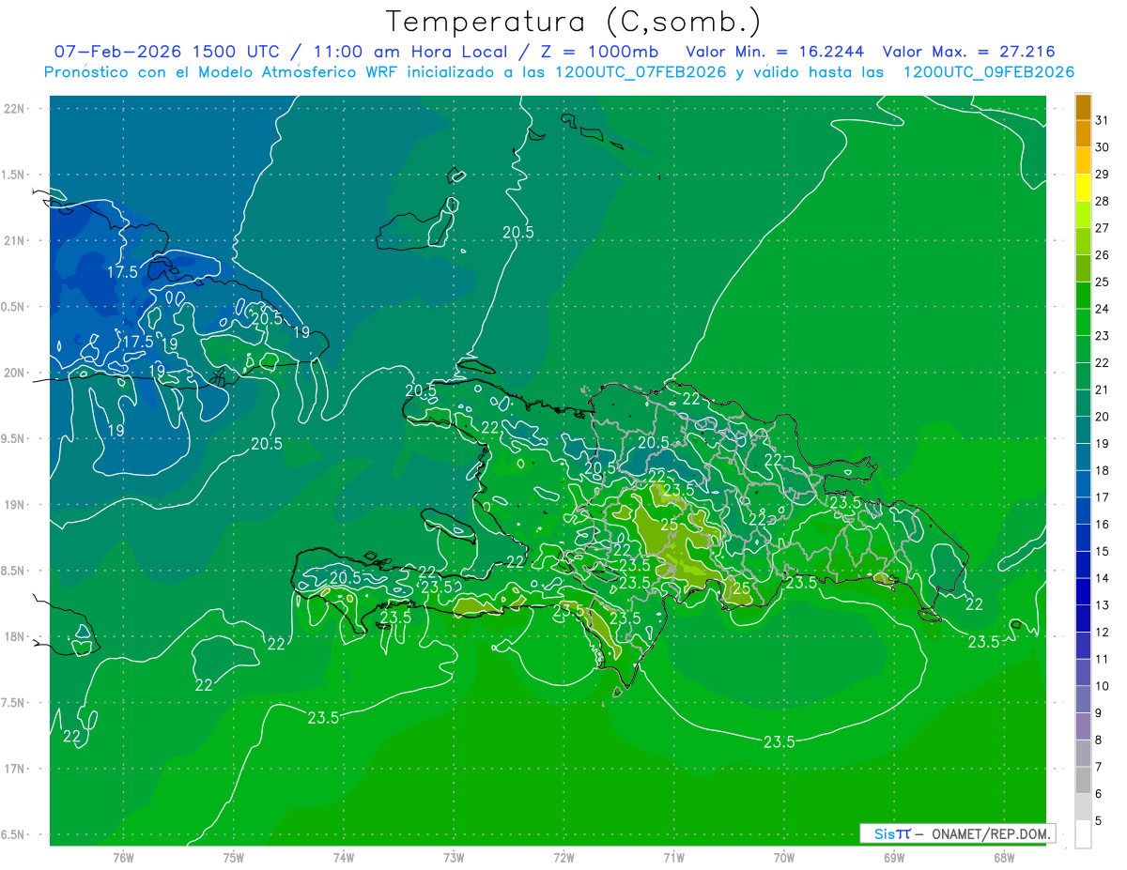The image size is (1127, 870).
Task: Pick the gray colorbar segment between 6 and 7
Action: click(x=1083, y=781)
